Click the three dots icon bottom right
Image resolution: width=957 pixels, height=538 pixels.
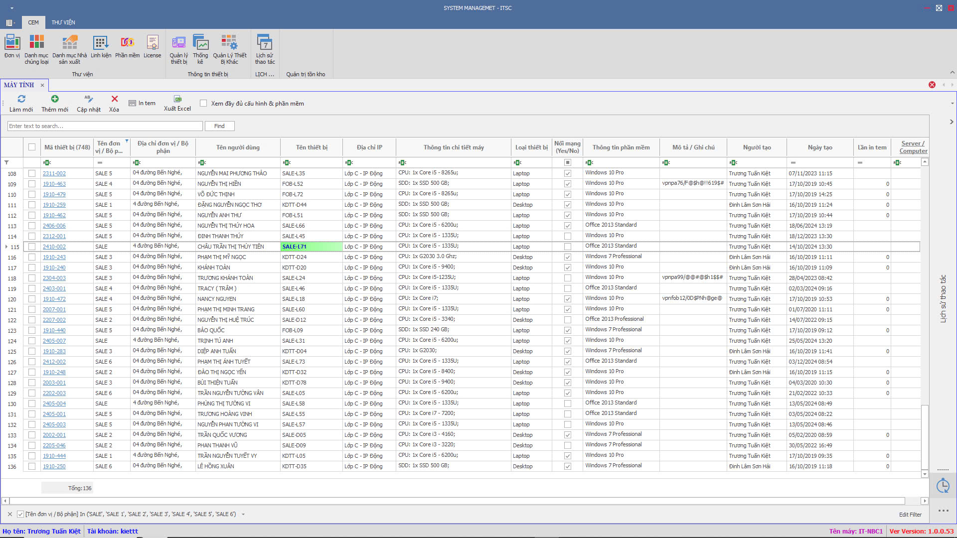click(x=943, y=511)
